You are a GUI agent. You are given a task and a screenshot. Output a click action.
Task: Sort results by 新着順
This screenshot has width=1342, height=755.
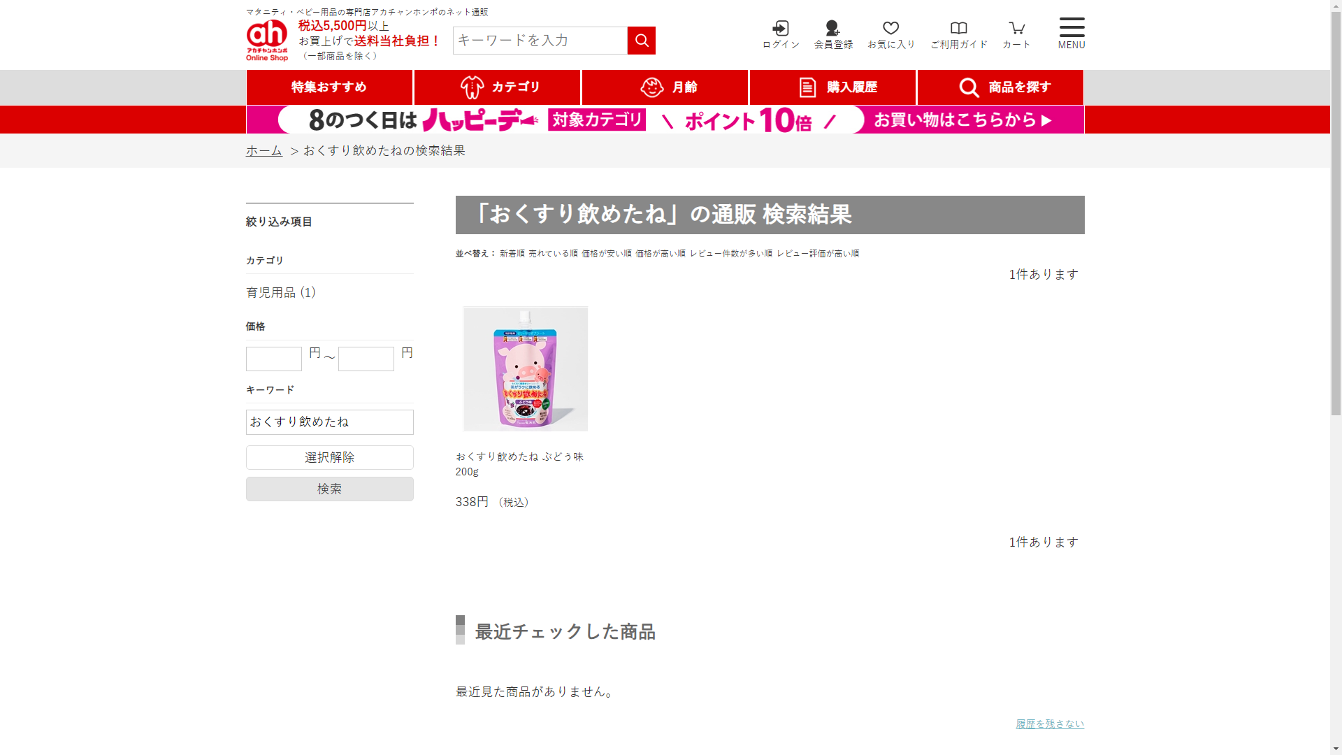click(x=512, y=254)
